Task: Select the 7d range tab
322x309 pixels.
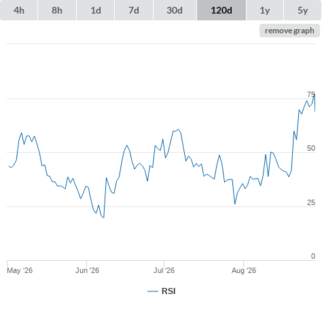Action: pyautogui.click(x=134, y=10)
